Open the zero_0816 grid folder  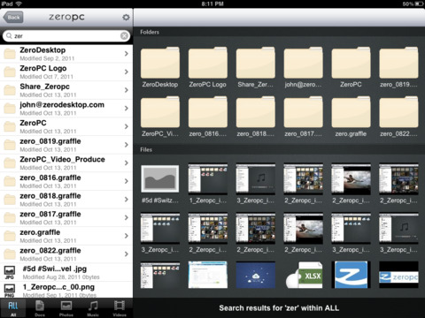[208, 117]
